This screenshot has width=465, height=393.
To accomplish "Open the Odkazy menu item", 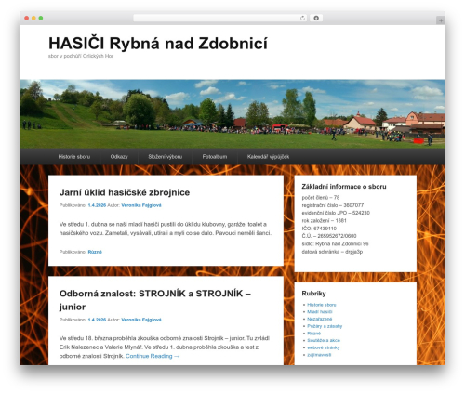I will (x=119, y=157).
